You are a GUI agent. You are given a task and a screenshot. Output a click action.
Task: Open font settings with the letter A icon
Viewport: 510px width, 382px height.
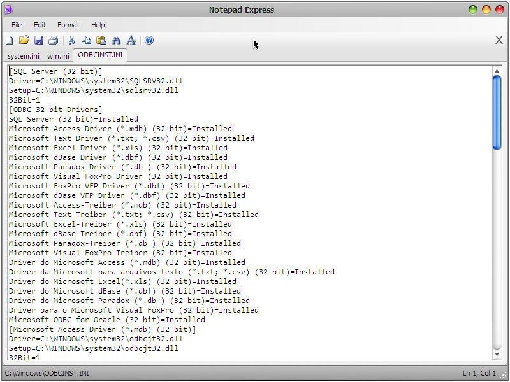(131, 40)
